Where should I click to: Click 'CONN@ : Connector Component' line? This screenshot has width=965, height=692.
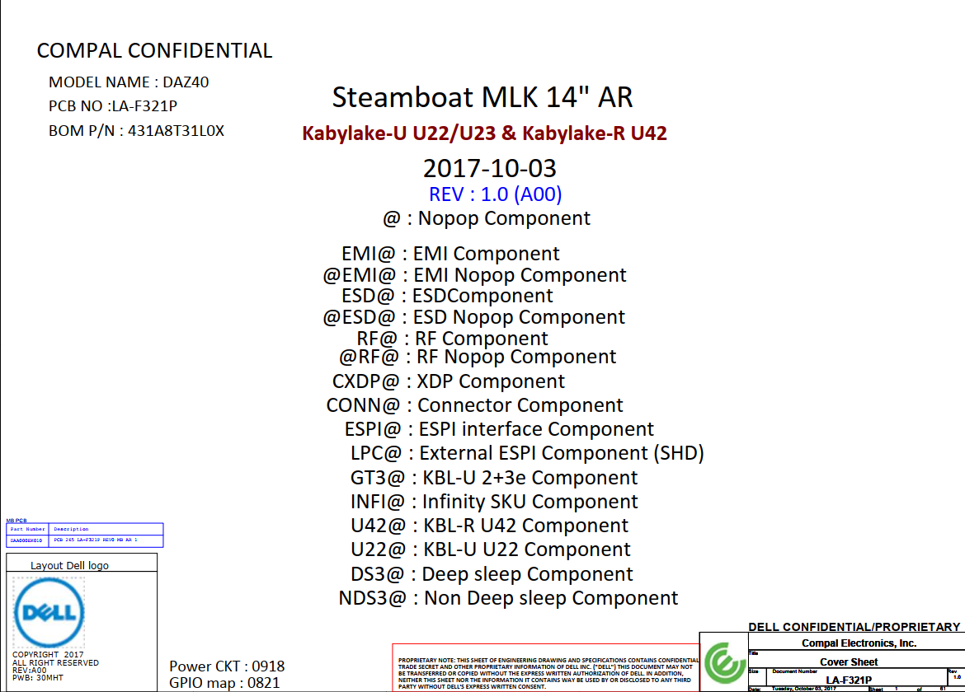tap(474, 405)
